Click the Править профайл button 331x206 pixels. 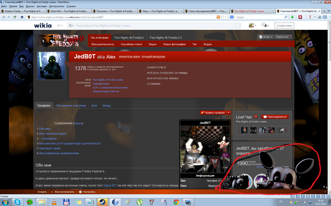click(213, 113)
